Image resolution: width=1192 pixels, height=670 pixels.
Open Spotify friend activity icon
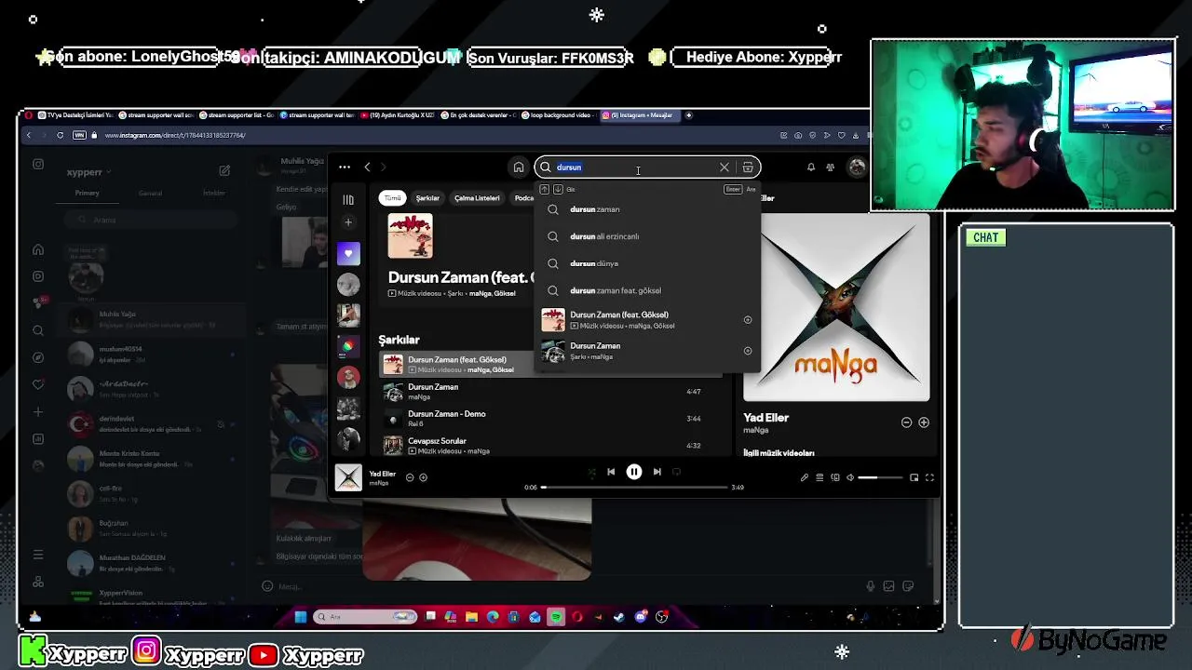[x=831, y=167]
